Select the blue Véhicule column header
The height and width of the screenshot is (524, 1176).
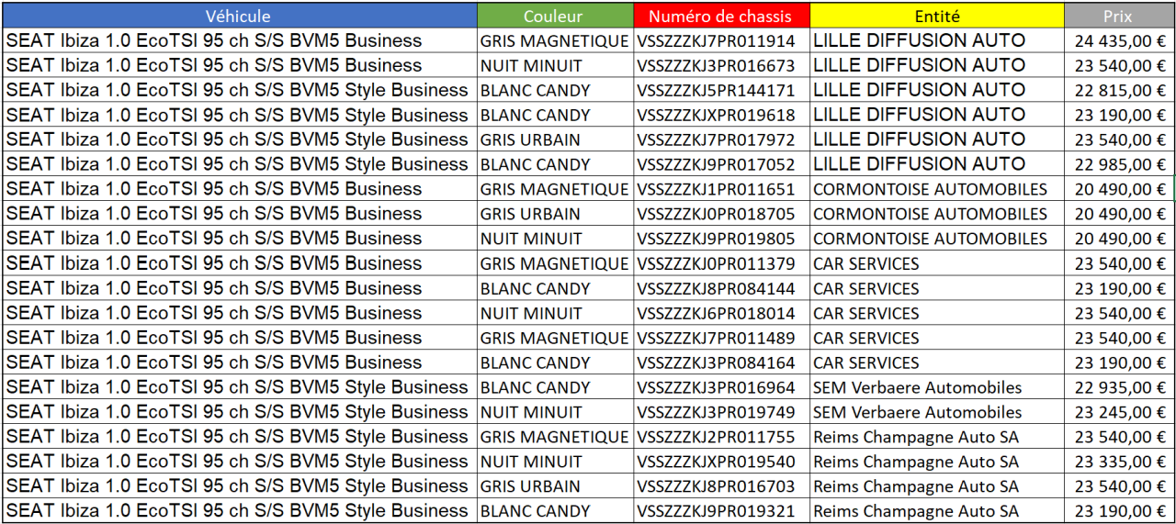tap(239, 16)
